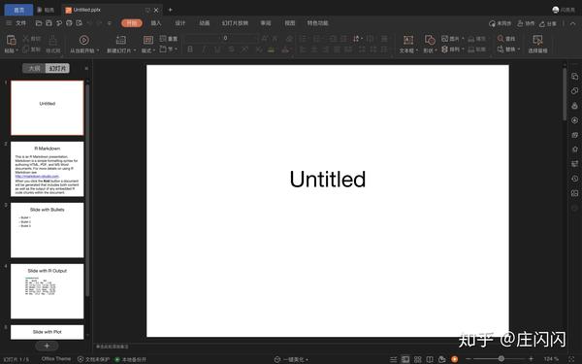Click the Cut (剪切) scissors icon
Viewport: 582px width, 364px height.
(x=26, y=38)
